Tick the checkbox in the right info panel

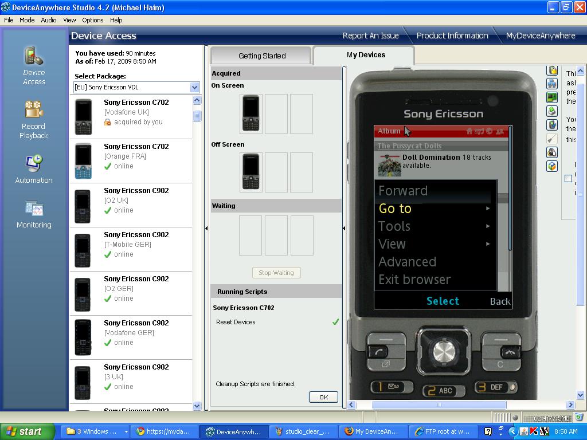(x=568, y=179)
